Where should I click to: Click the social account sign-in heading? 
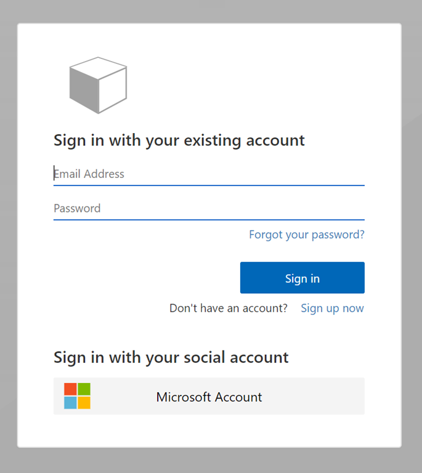(171, 357)
